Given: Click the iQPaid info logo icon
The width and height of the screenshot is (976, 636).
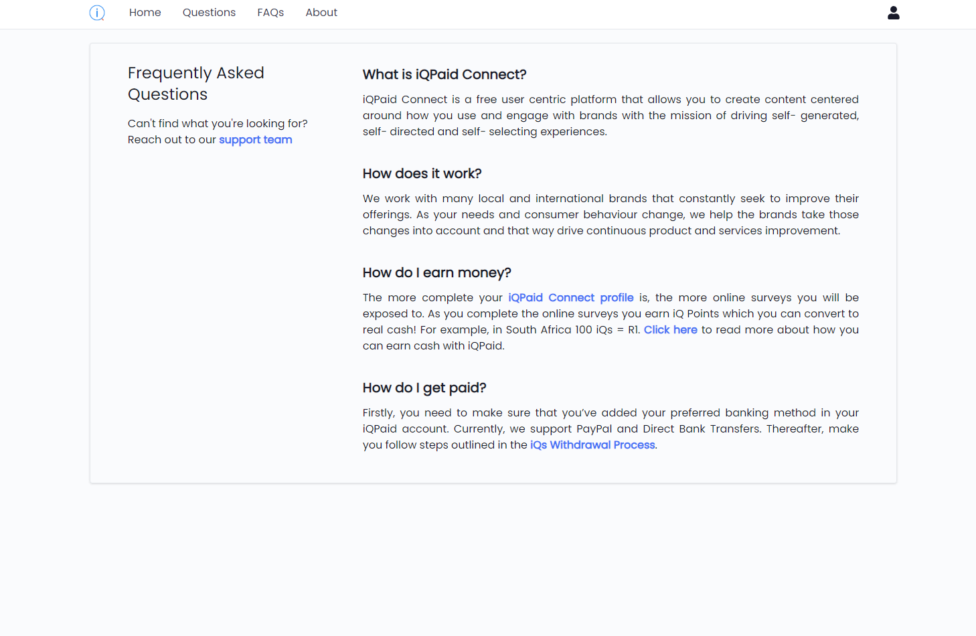Looking at the screenshot, I should [x=97, y=13].
